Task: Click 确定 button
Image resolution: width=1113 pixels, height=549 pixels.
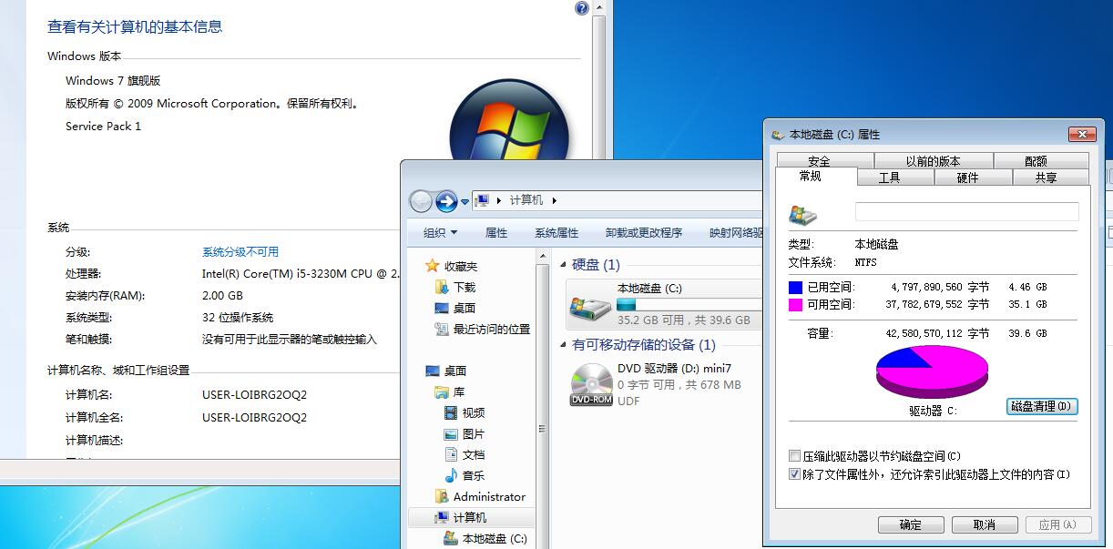Action: point(911,524)
